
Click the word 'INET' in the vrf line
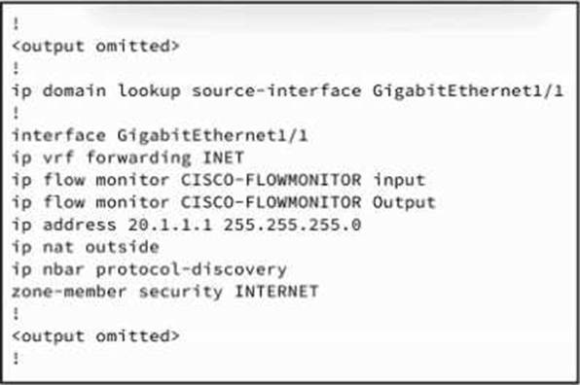pyautogui.click(x=224, y=157)
